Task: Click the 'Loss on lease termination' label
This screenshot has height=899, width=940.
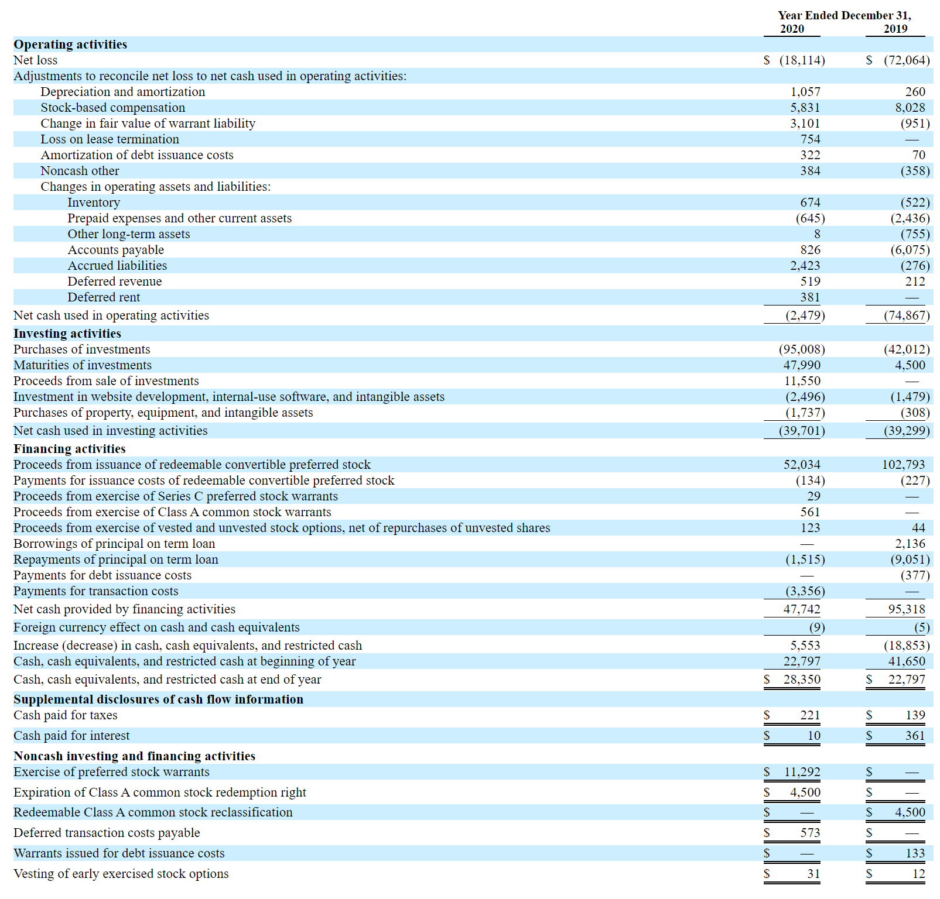Action: tap(110, 139)
